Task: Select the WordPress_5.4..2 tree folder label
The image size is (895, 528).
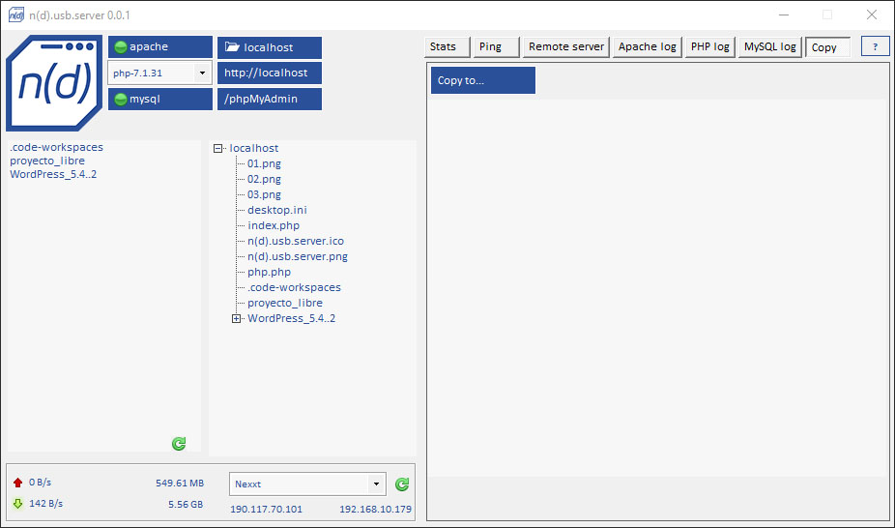Action: point(291,318)
